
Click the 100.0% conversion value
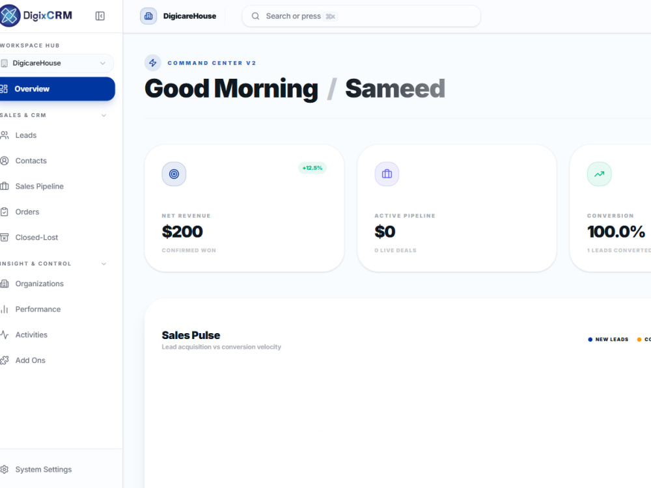point(616,232)
